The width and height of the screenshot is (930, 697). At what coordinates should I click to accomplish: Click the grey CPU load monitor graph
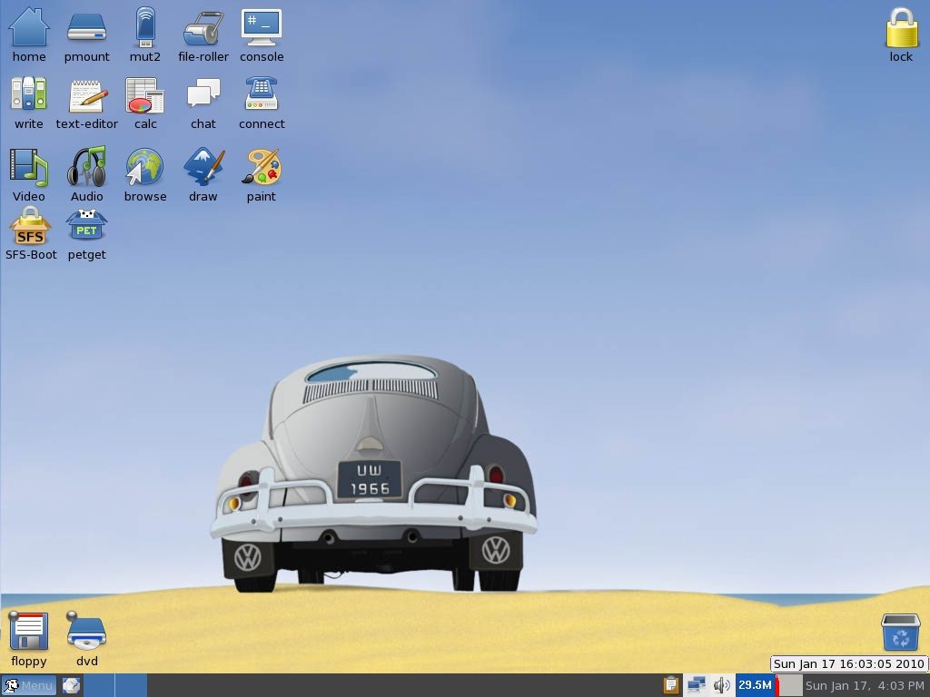pyautogui.click(x=789, y=685)
